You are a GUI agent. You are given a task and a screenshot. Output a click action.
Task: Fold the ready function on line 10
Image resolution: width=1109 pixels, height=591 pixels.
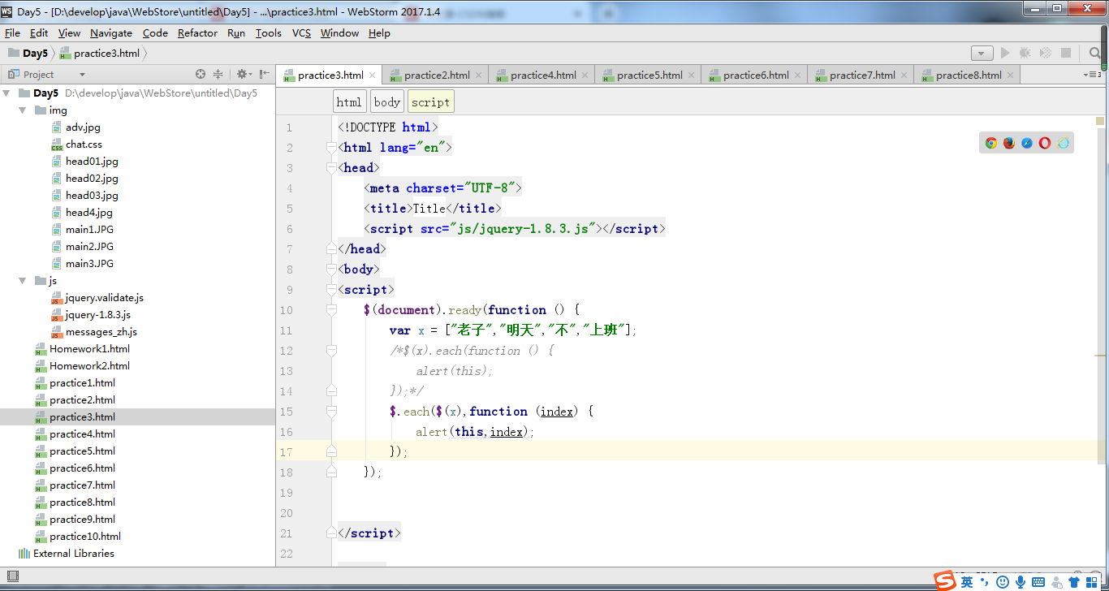pos(331,310)
